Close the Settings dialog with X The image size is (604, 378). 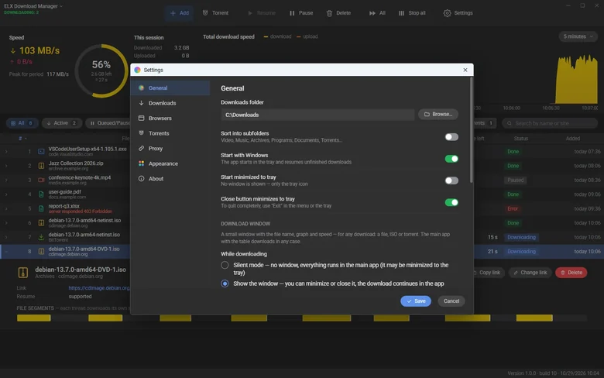point(465,70)
